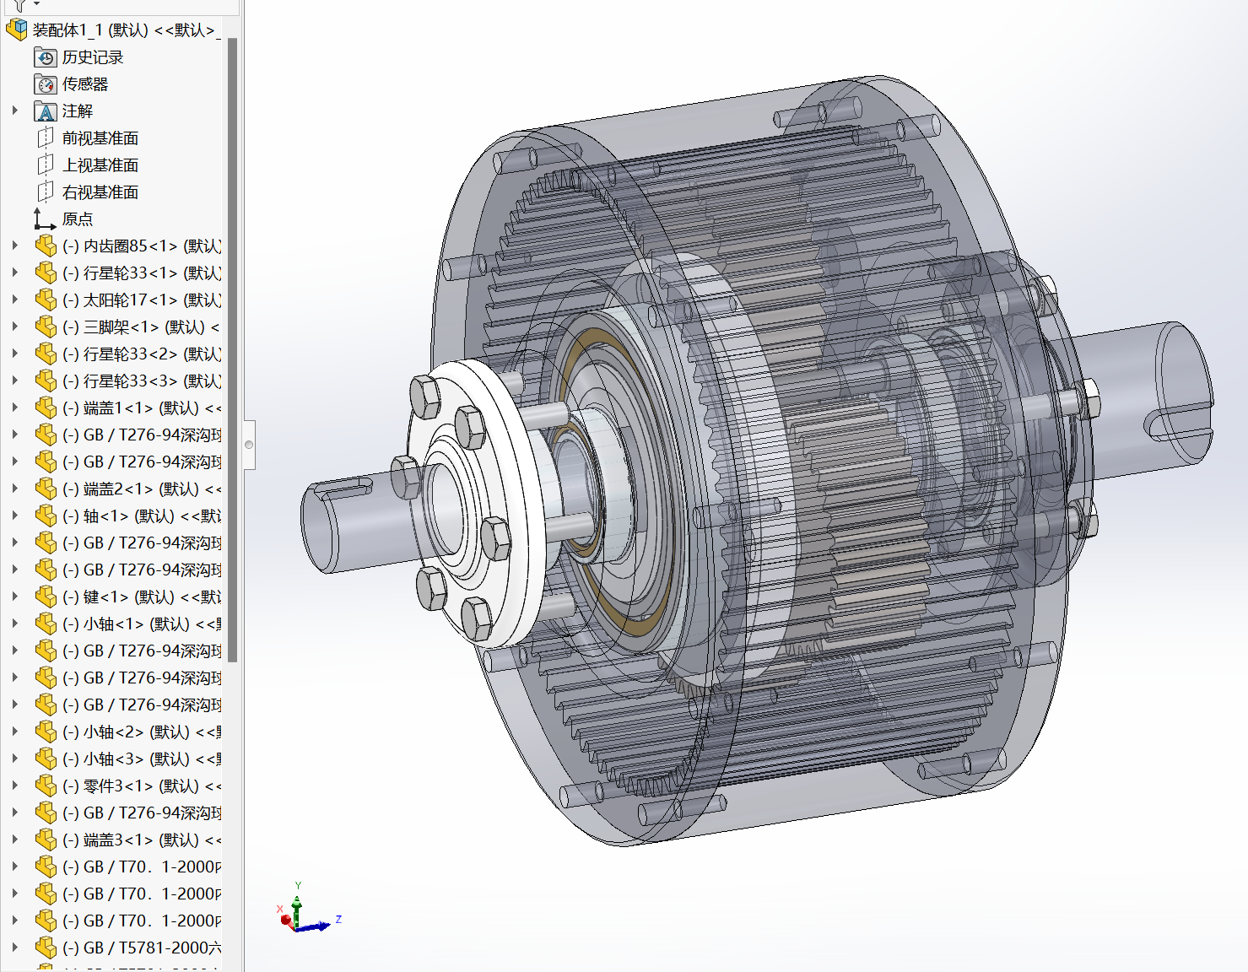Expand the 端盖1<1> component
This screenshot has width=1248, height=972.
point(14,408)
